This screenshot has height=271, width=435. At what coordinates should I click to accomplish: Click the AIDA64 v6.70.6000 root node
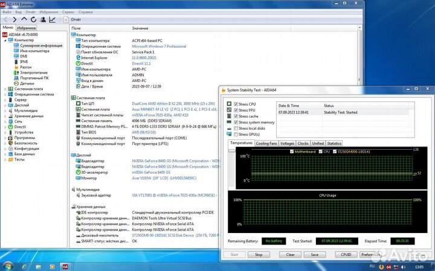click(23, 34)
